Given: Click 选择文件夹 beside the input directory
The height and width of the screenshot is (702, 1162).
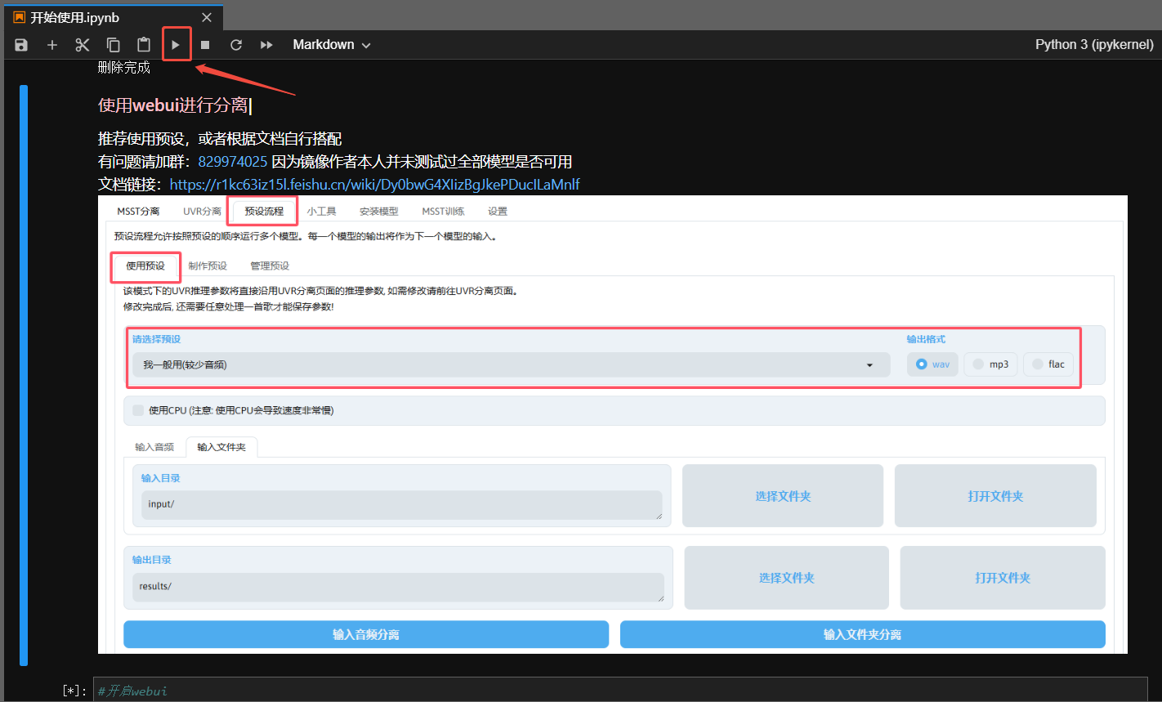Looking at the screenshot, I should pos(783,496).
